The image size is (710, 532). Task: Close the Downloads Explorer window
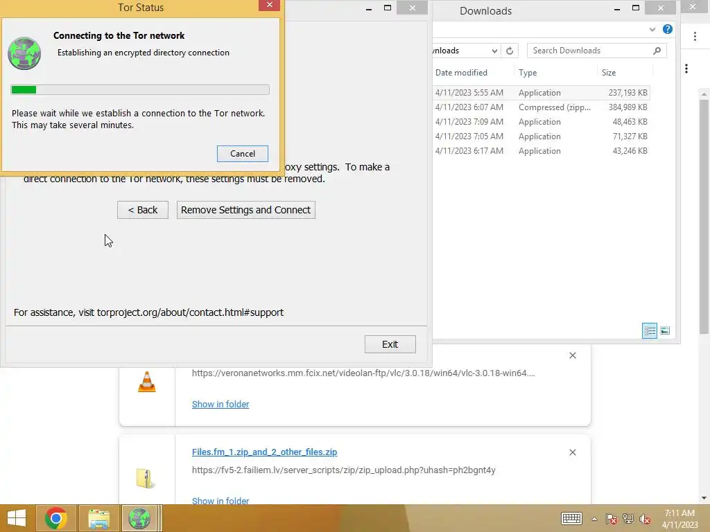coord(661,8)
